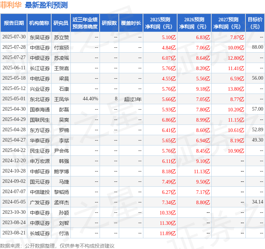Select institution 中信建投
Viewport: 265px width, 249px height.
pos(40,192)
